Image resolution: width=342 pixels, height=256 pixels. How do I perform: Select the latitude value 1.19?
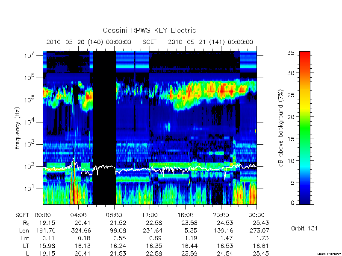pyautogui.click(x=191, y=238)
